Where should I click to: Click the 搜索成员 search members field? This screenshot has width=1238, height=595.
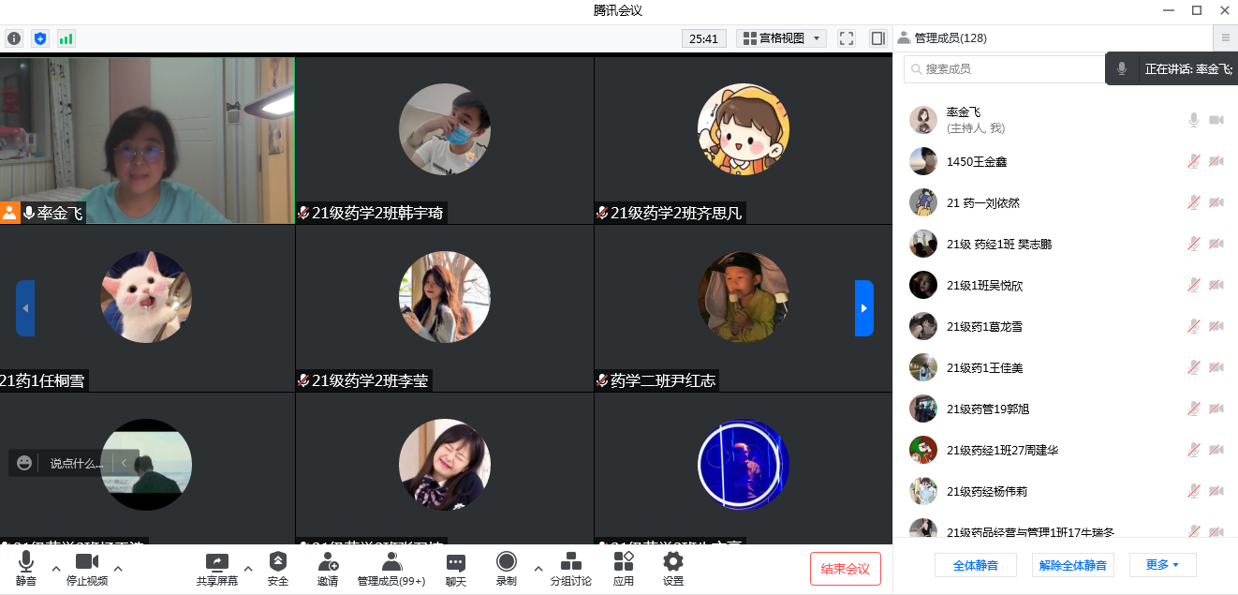[1005, 69]
